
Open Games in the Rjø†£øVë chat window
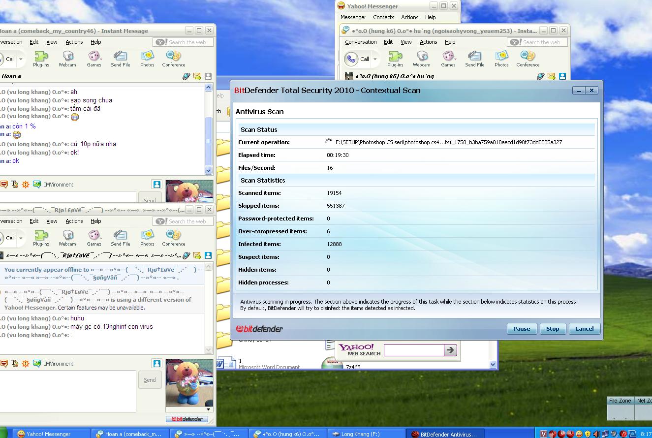coord(94,238)
